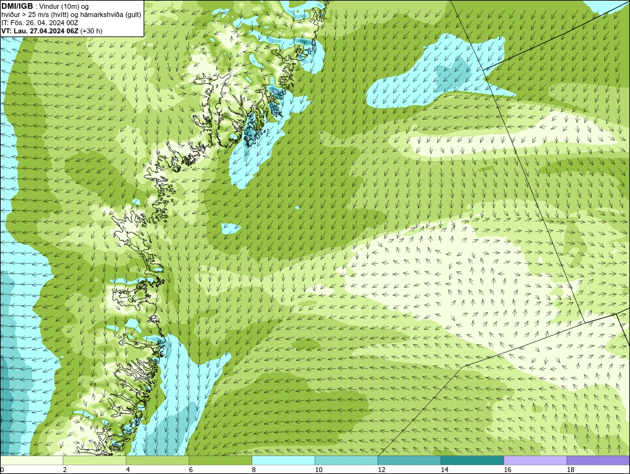Click the white 0–2 m/s legend swatch
This screenshot has height=474, width=630.
[x=31, y=460]
